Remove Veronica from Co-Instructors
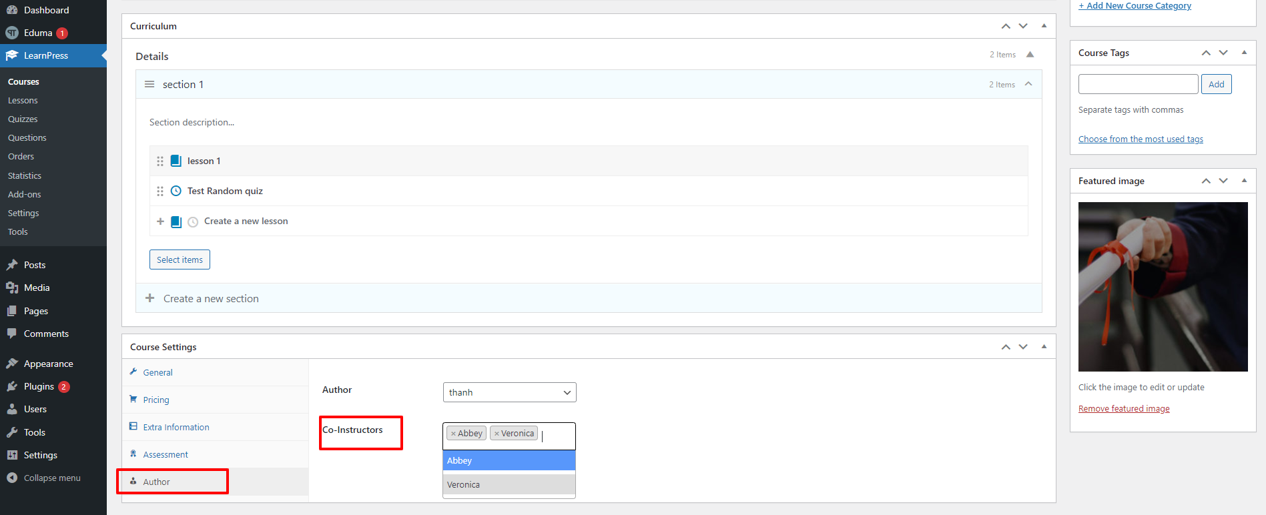This screenshot has width=1266, height=515. tap(497, 434)
